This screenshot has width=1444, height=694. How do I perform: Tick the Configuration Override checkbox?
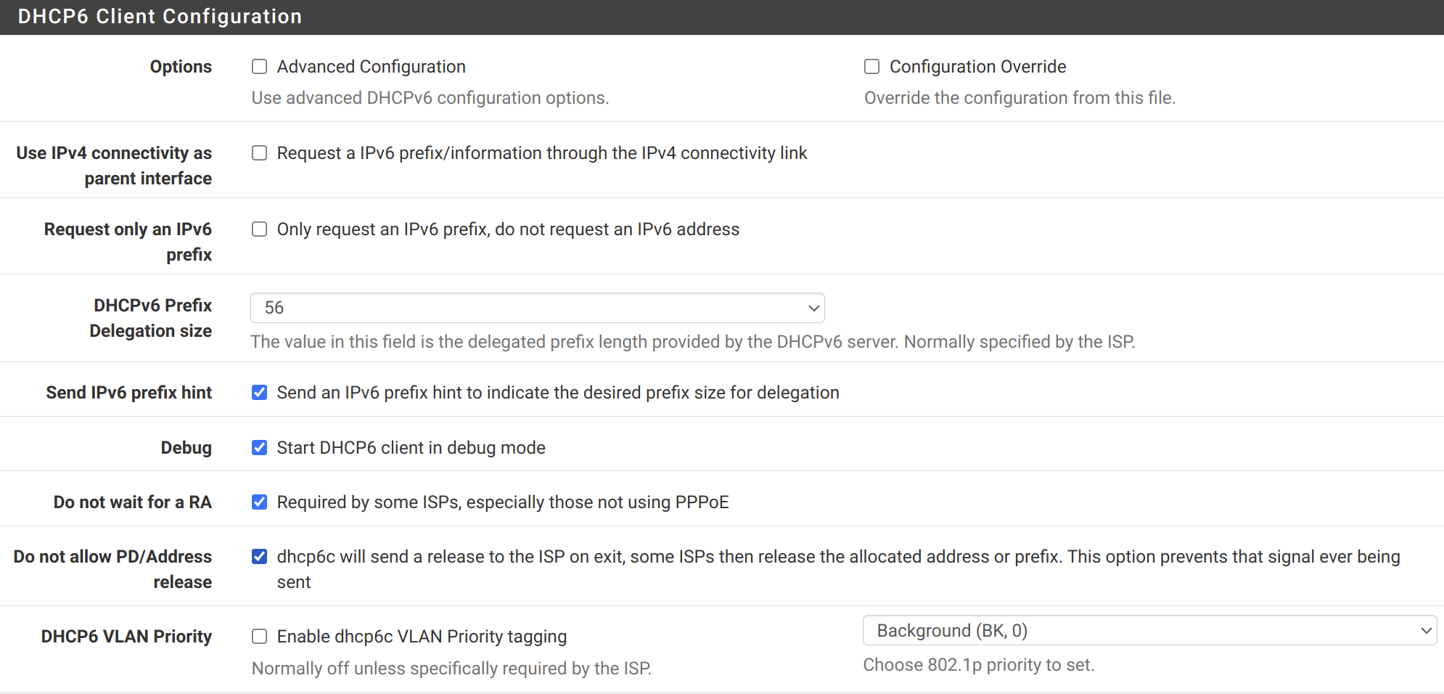[x=871, y=67]
